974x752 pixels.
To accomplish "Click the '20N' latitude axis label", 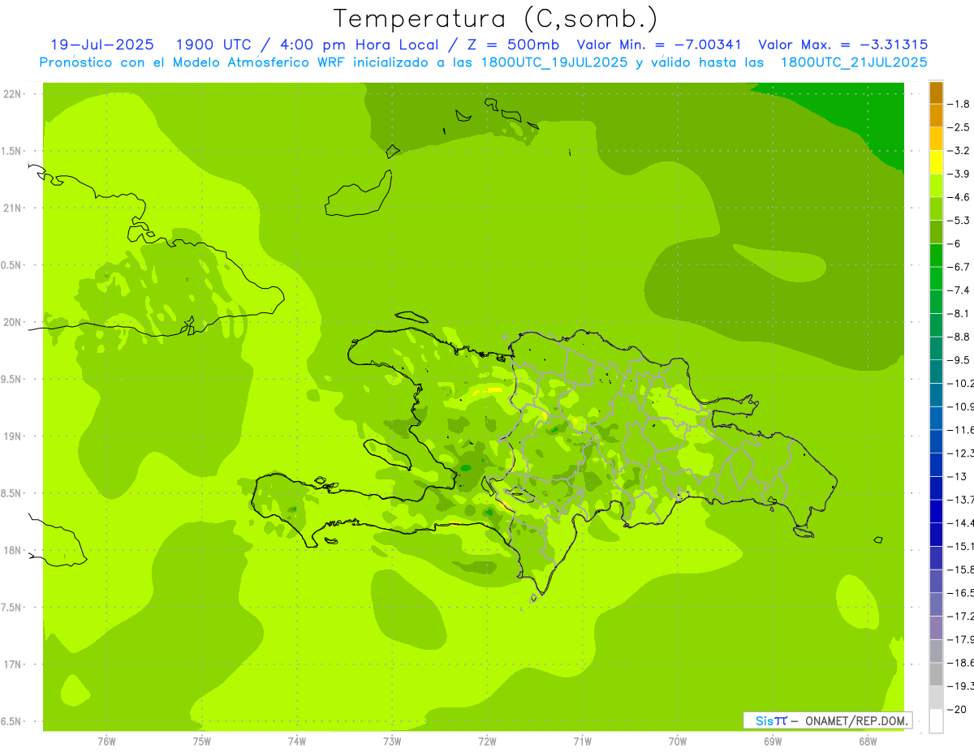I will (x=12, y=322).
